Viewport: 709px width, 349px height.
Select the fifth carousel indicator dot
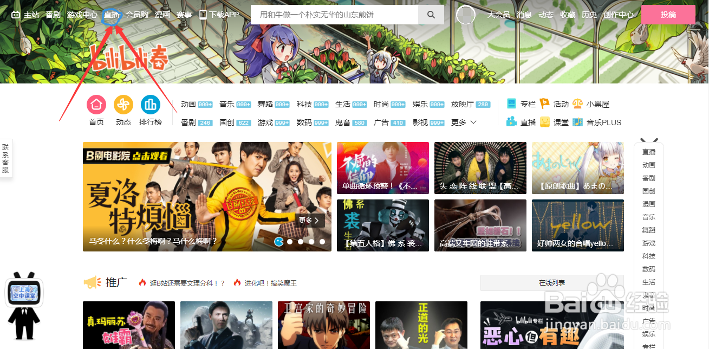coord(322,242)
